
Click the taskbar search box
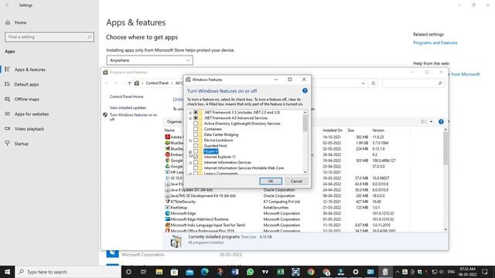(68, 272)
